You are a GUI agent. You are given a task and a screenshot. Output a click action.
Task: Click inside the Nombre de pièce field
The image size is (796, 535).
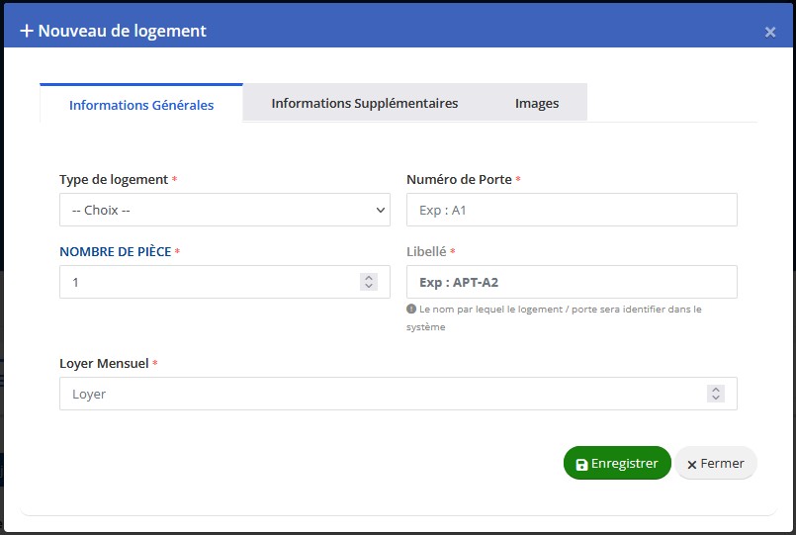[208, 282]
